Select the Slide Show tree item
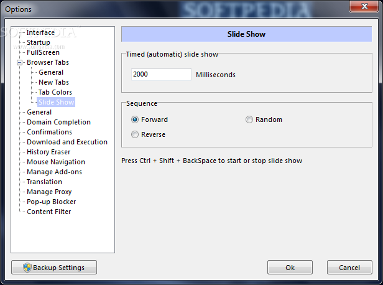The width and height of the screenshot is (383, 285). (56, 102)
